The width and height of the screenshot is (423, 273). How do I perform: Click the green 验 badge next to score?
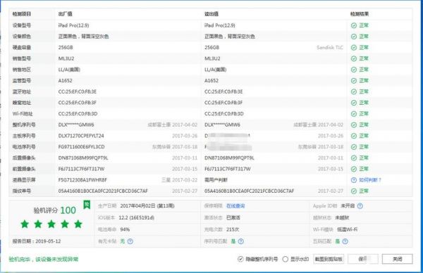point(87,205)
